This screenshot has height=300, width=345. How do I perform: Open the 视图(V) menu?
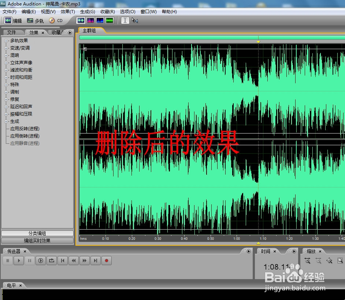pyautogui.click(x=48, y=12)
